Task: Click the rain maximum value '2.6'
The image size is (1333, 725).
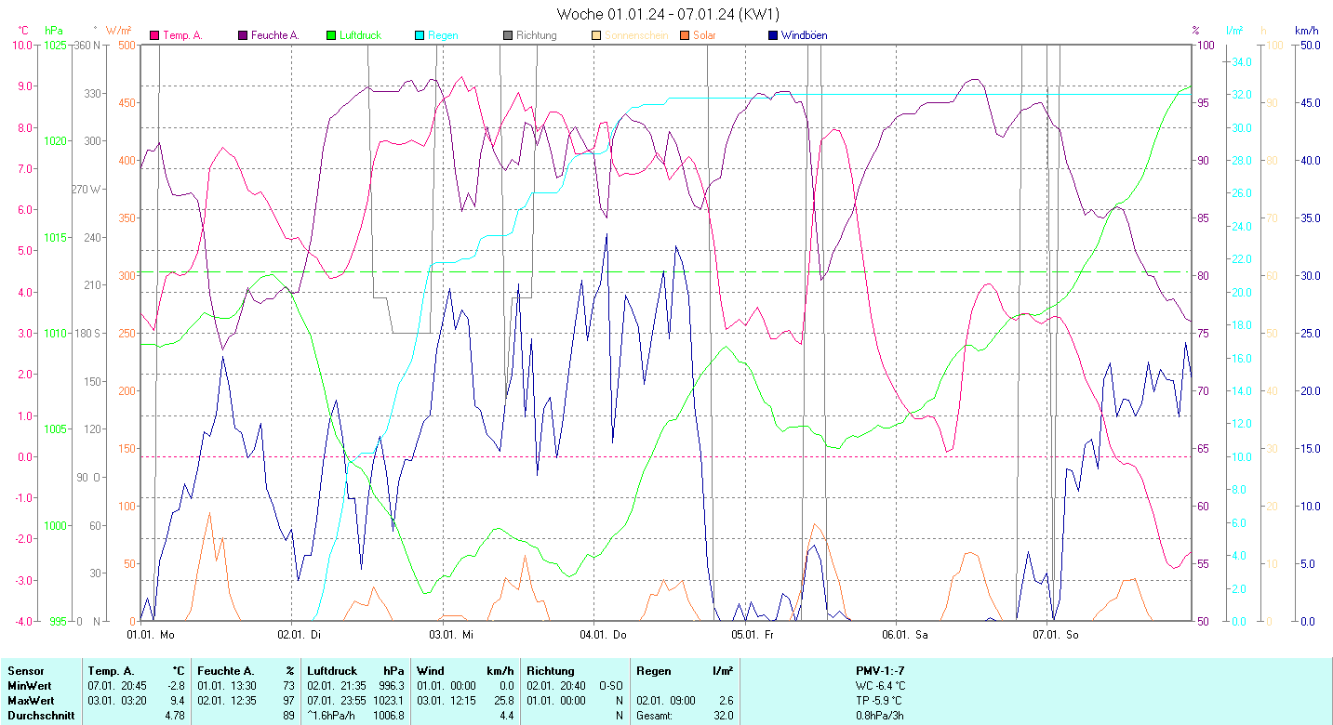Action: [x=725, y=700]
